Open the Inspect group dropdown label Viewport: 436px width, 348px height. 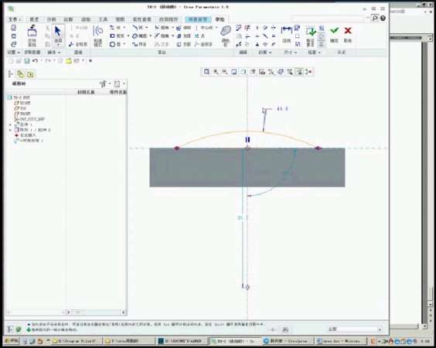(314, 53)
